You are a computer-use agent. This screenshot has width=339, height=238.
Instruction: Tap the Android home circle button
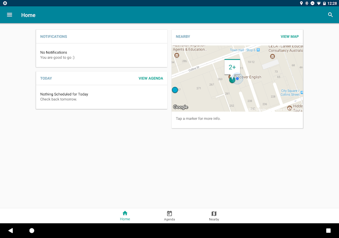coord(32,231)
